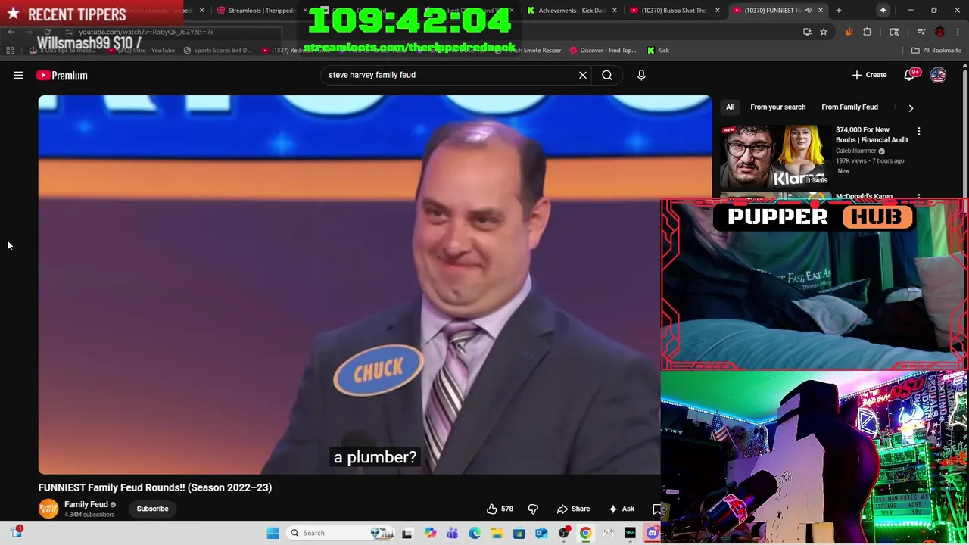This screenshot has width=969, height=545.
Task: Mute the FUNNIEST Family Feud tab audio
Action: point(809,11)
